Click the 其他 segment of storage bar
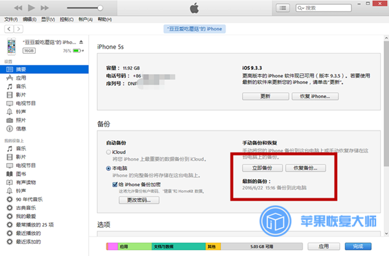The width and height of the screenshot is (389, 256). pyautogui.click(x=213, y=246)
